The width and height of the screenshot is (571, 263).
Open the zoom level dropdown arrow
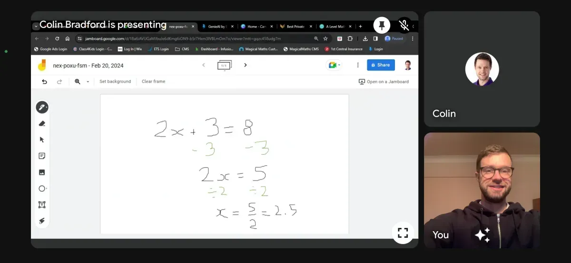88,82
